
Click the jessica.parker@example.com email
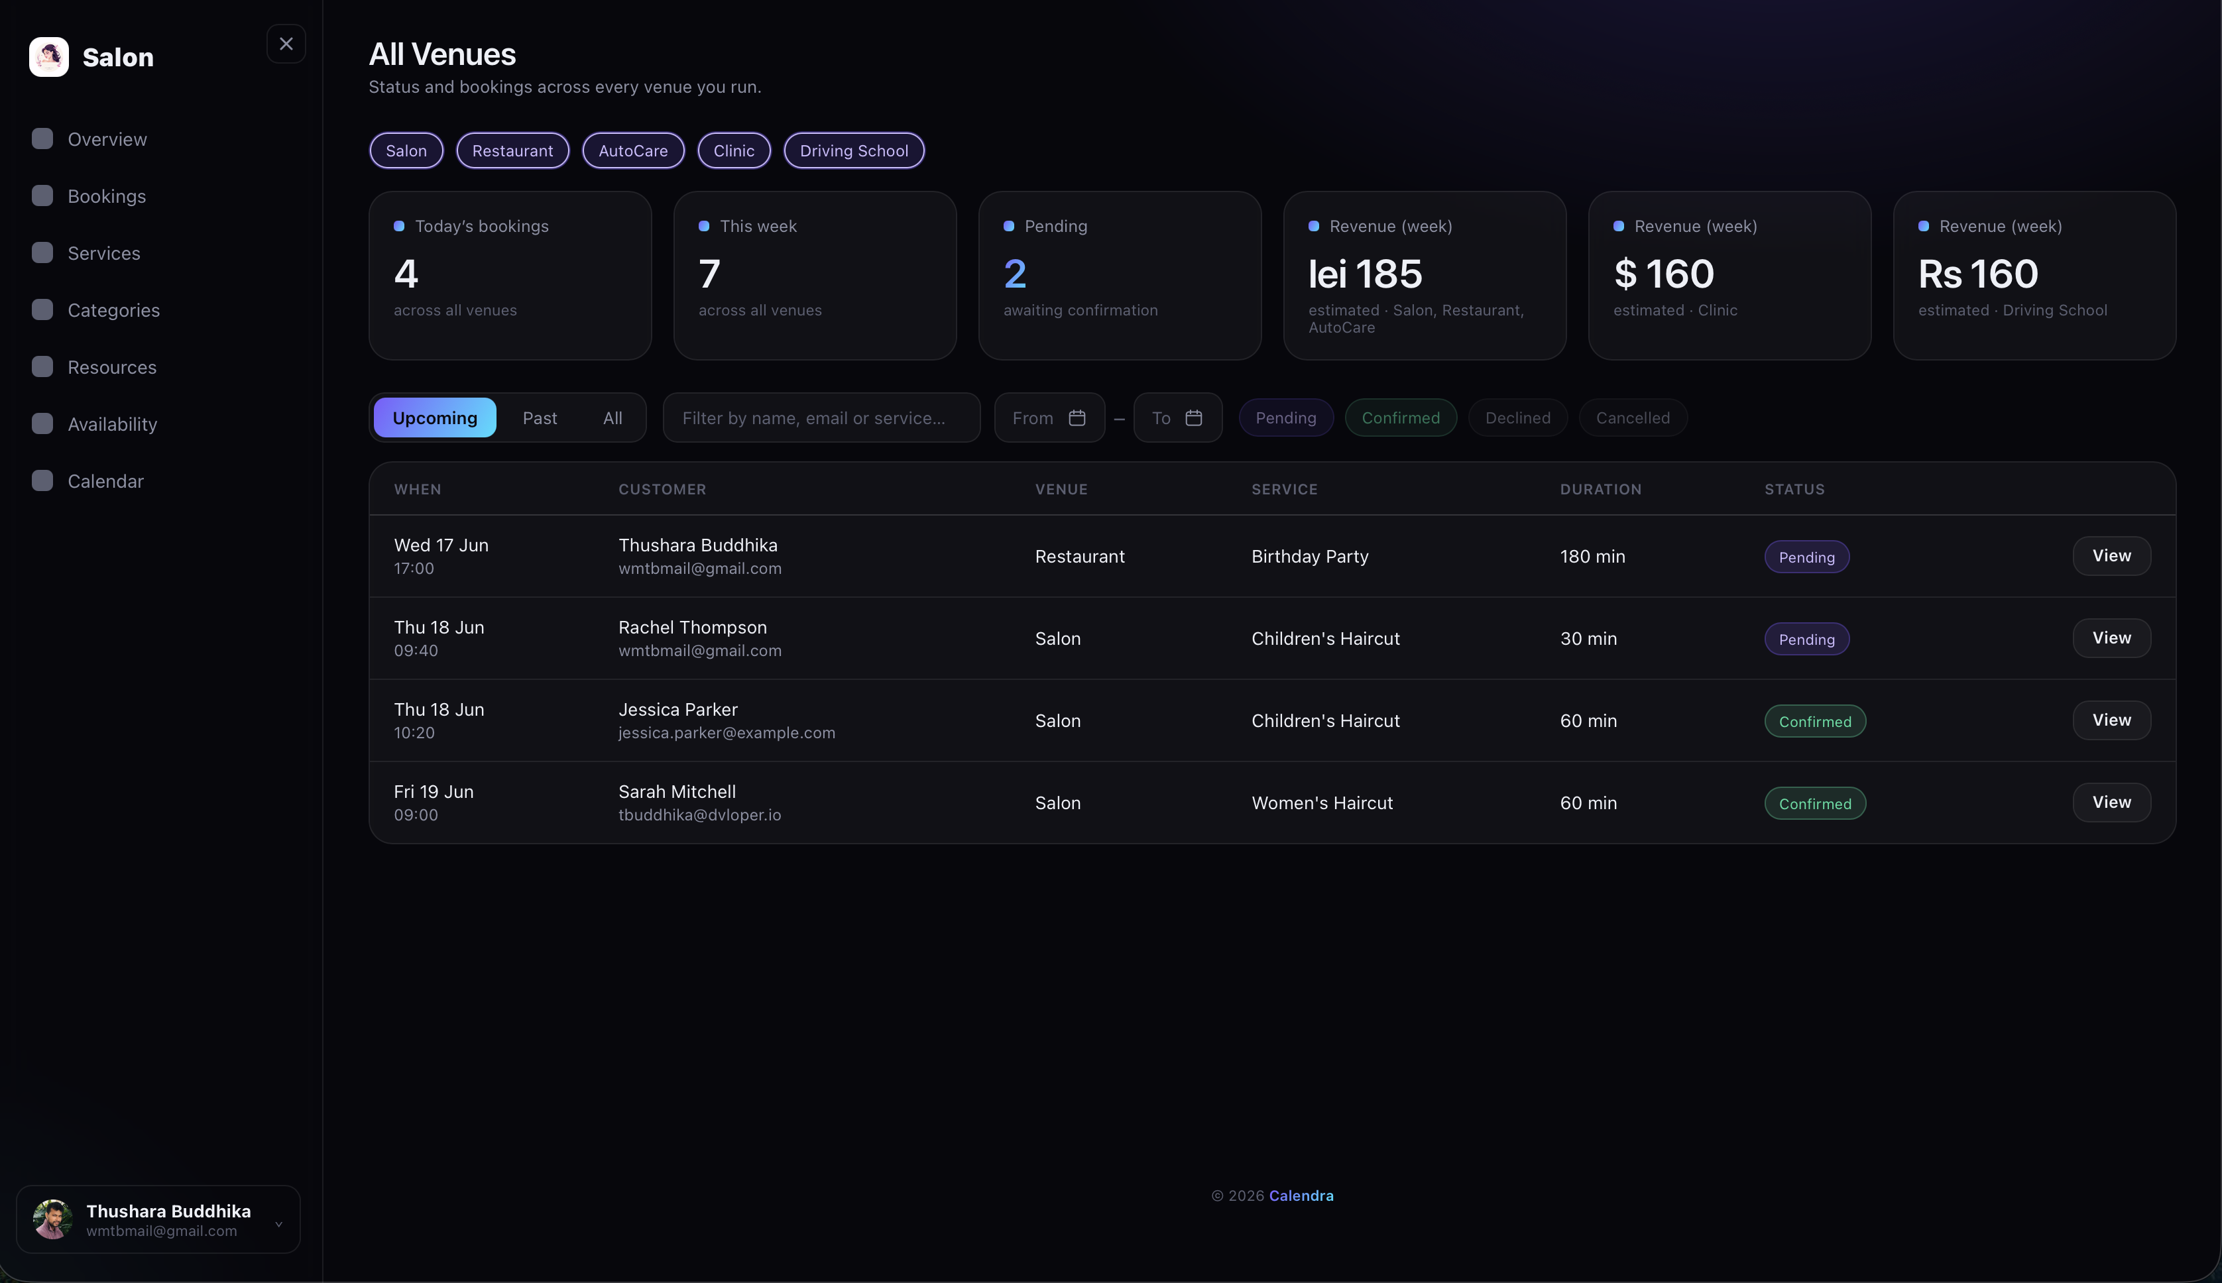coord(727,733)
